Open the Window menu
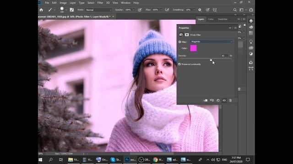This screenshot has height=164, width=293. [x=125, y=3]
